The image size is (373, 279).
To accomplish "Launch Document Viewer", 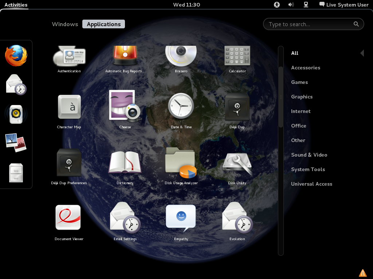I will click(x=69, y=223).
